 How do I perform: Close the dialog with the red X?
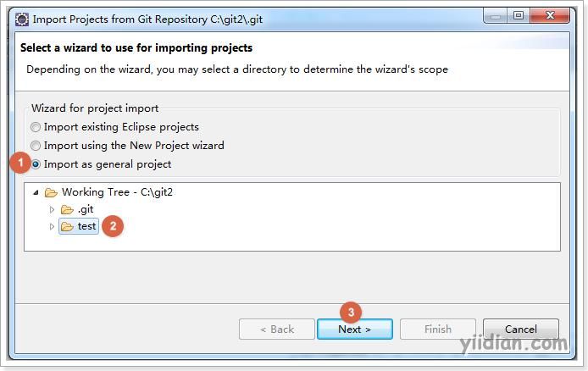pyautogui.click(x=550, y=16)
